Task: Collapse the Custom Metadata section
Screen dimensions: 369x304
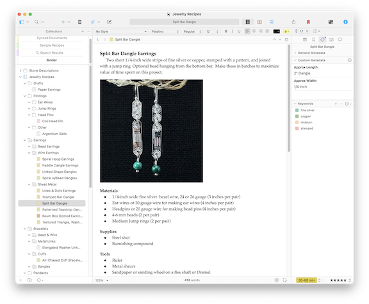Action: pos(295,60)
